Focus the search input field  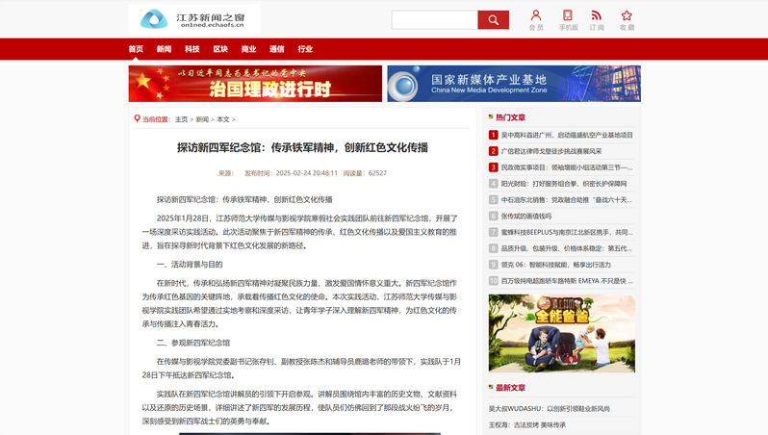(434, 20)
